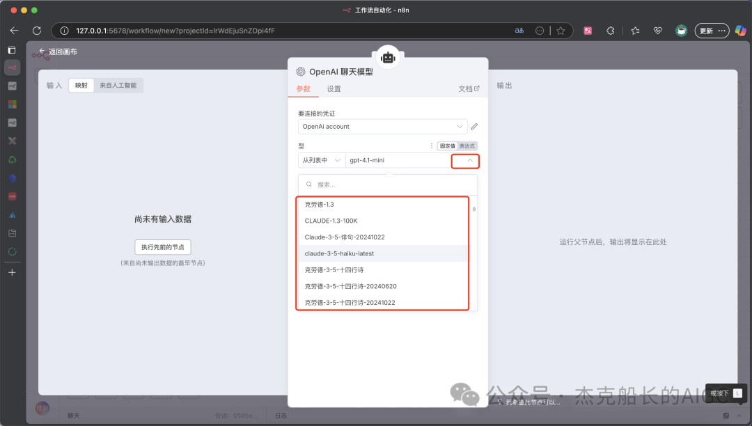
Task: Bookmark this page with the star icon
Action: tap(561, 31)
